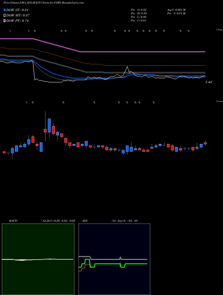The width and height of the screenshot is (223, 295).
Task: Select the 'DOW ST: 0.31' legend label
Action: click(x=17, y=10)
